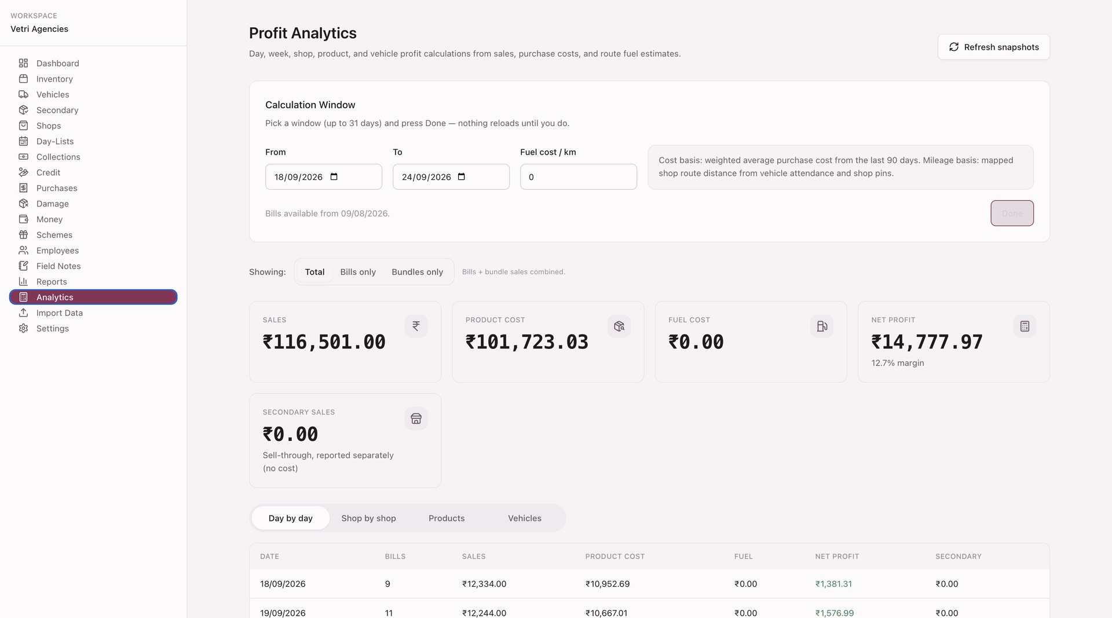
Task: Click the Damage package icon
Action: (x=23, y=204)
